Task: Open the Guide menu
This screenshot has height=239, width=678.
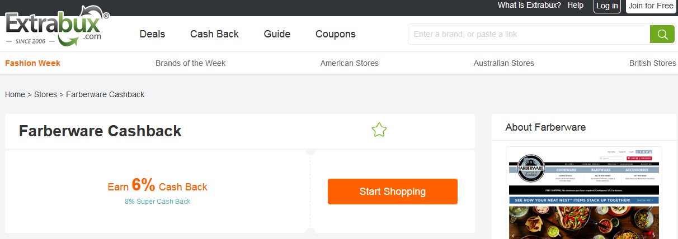Action: pyautogui.click(x=277, y=34)
